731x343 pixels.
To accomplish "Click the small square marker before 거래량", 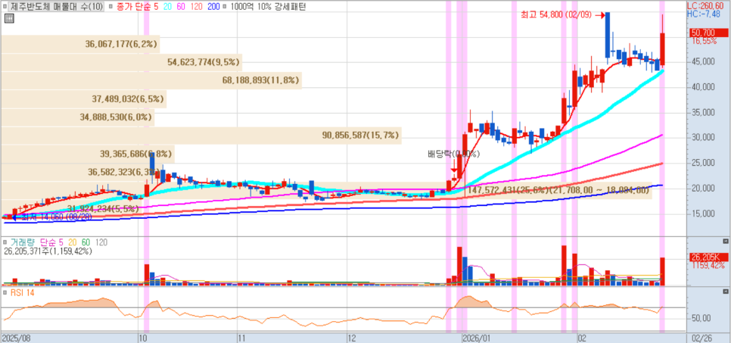I will [x=5, y=242].
